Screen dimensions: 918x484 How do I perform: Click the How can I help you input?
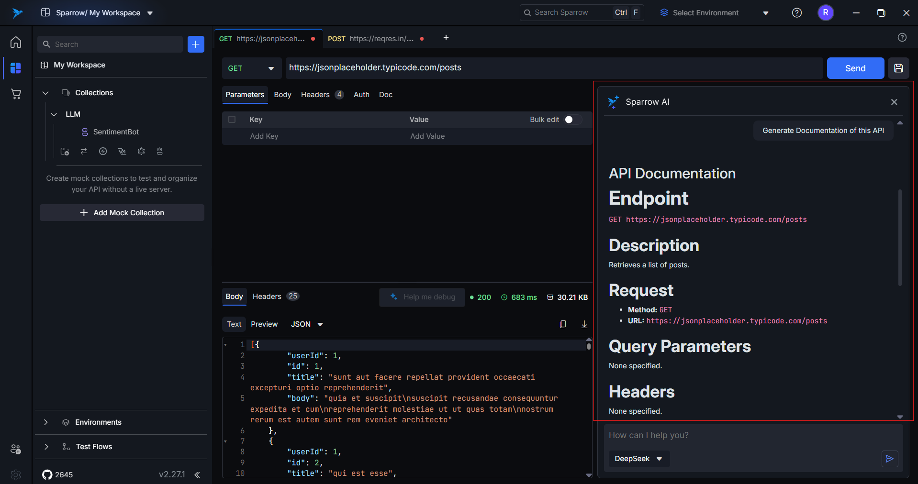click(x=753, y=435)
